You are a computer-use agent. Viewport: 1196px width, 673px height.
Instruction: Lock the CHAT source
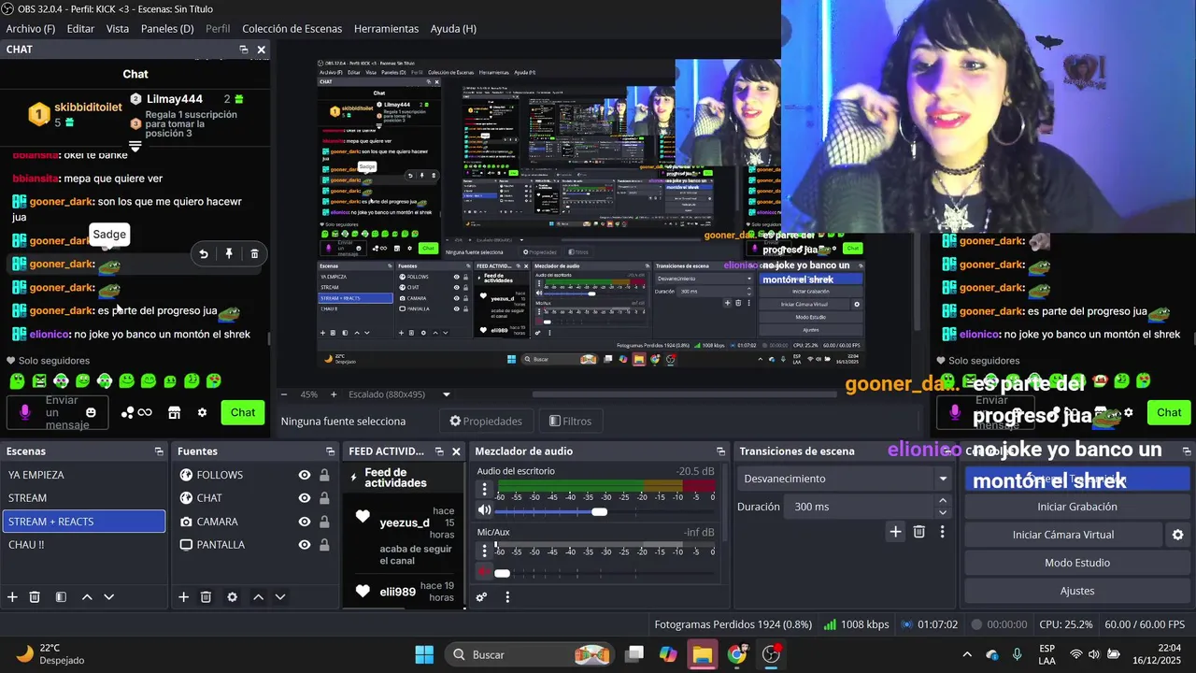[x=324, y=498]
